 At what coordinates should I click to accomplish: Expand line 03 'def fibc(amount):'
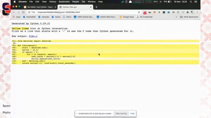coord(105,46)
